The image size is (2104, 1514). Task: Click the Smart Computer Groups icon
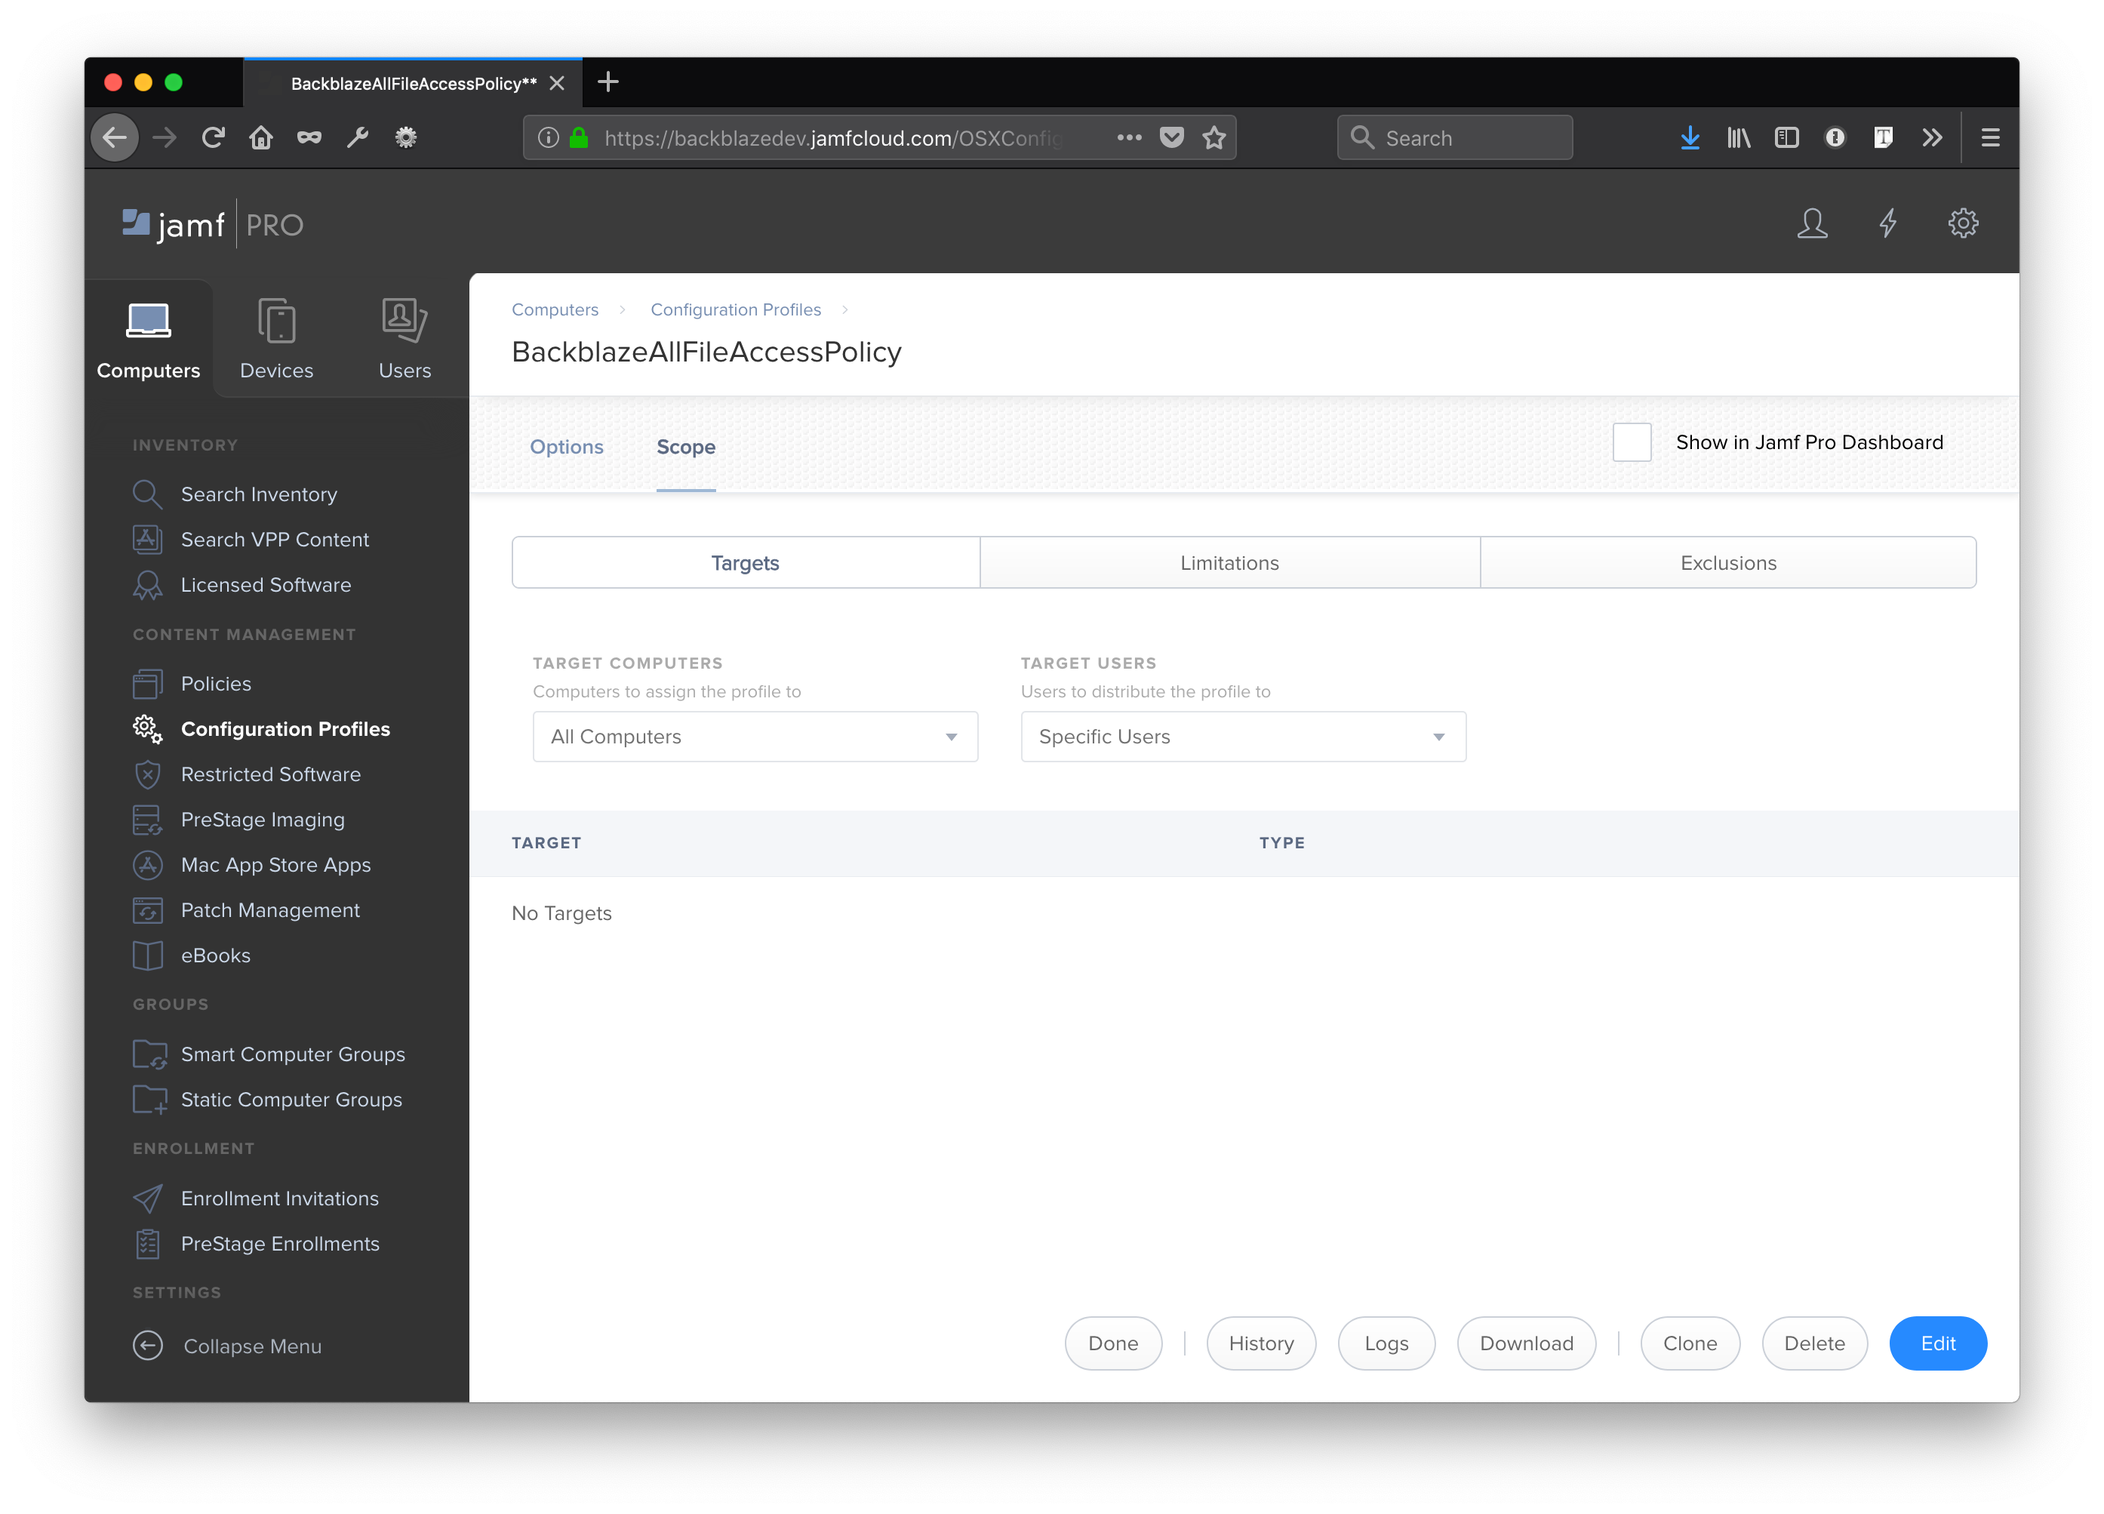[149, 1054]
